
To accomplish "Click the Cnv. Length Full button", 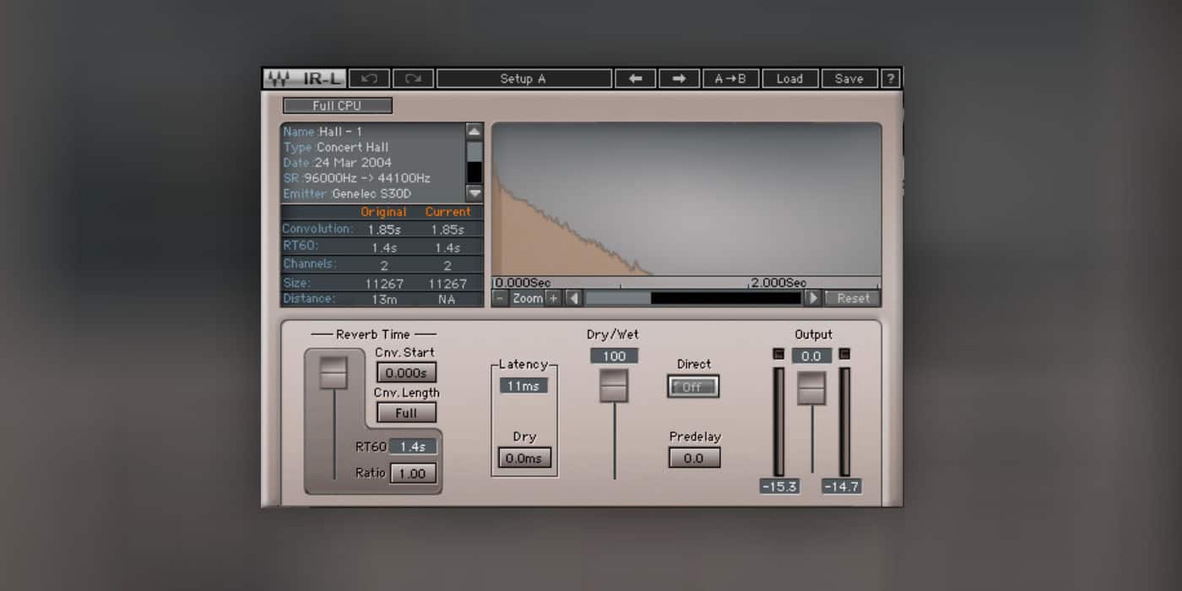I will (407, 413).
